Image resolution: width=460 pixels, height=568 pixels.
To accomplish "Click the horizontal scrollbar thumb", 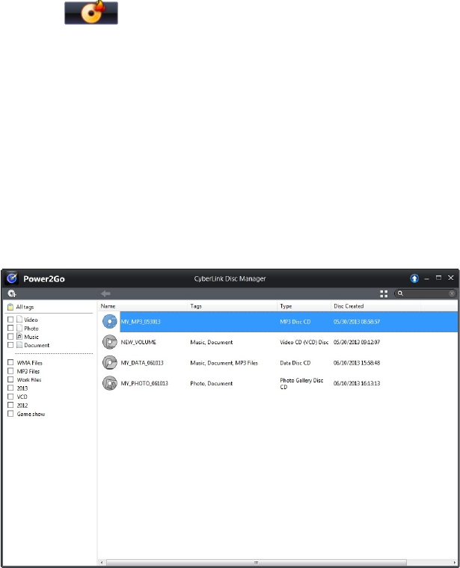I will [257, 562].
